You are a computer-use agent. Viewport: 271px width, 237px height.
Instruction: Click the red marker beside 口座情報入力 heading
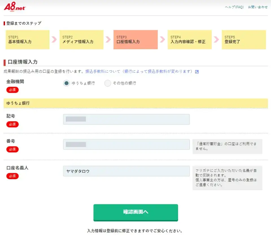coord(5,62)
